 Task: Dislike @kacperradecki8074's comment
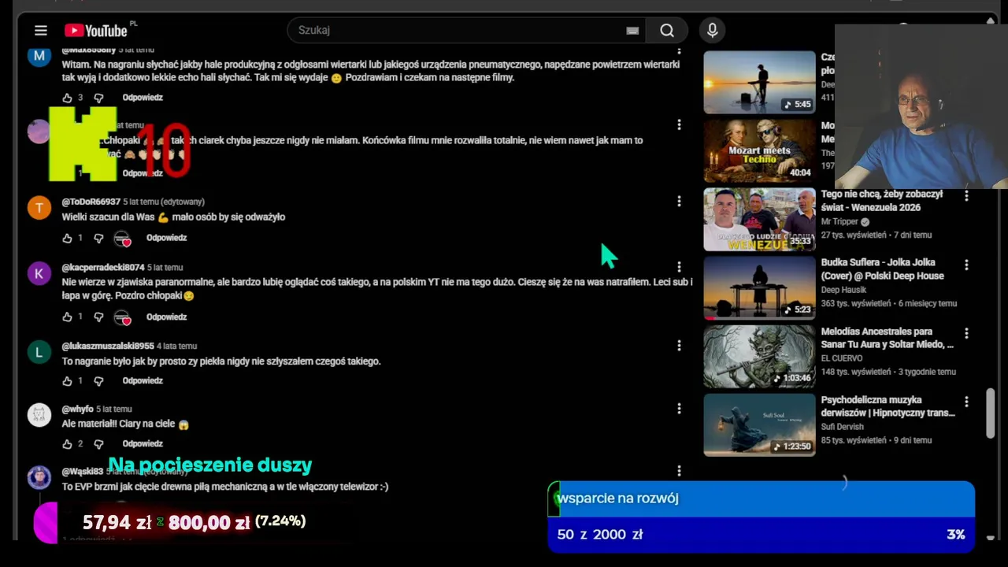pyautogui.click(x=98, y=317)
